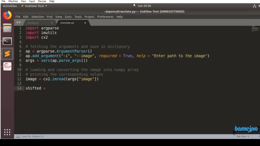This screenshot has height=146, width=260.
Task: Click line number 14 in gutter
Action: 19,88
